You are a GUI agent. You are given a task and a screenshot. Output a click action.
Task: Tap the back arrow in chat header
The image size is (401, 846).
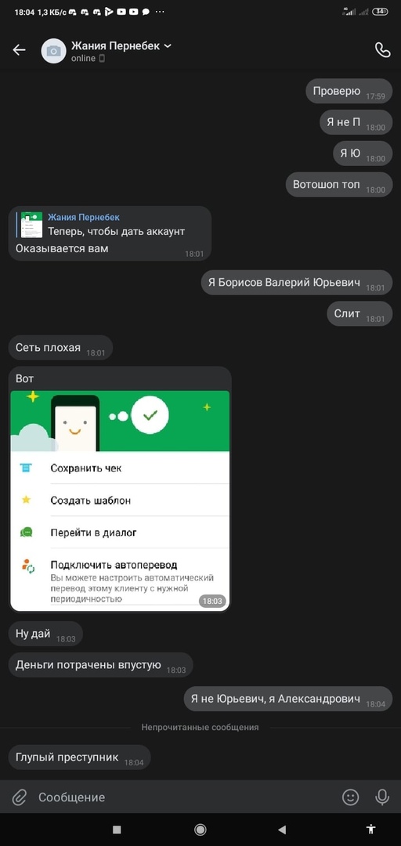pos(20,50)
